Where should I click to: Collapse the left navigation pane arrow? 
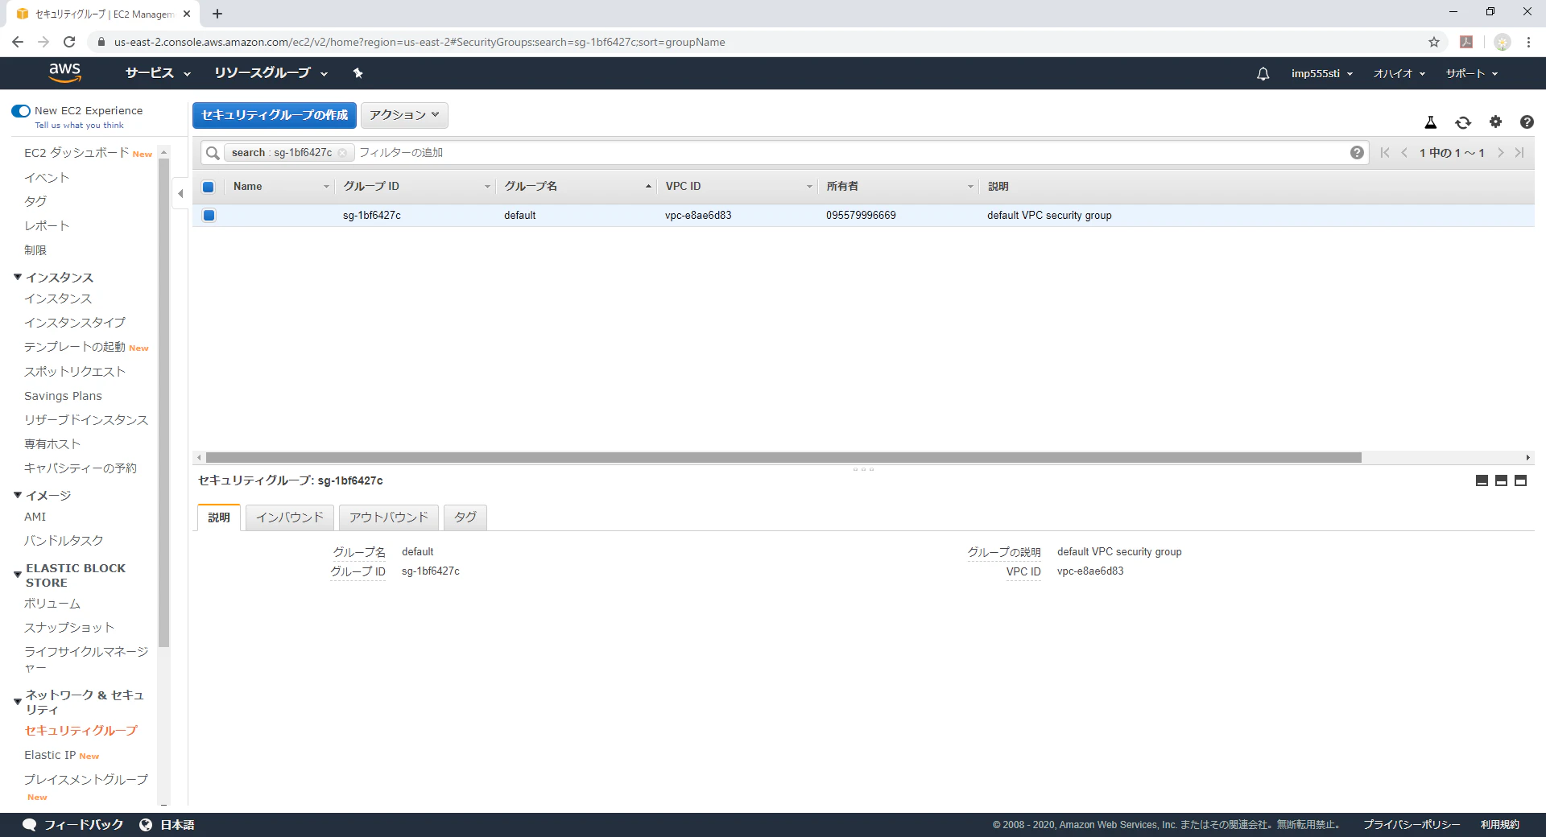click(x=180, y=193)
